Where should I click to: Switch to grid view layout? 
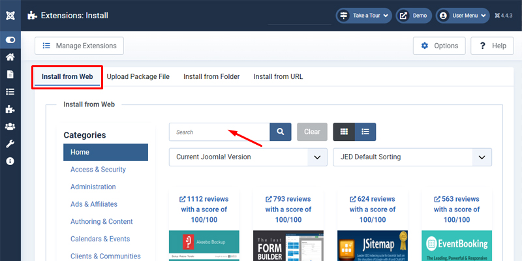click(344, 132)
